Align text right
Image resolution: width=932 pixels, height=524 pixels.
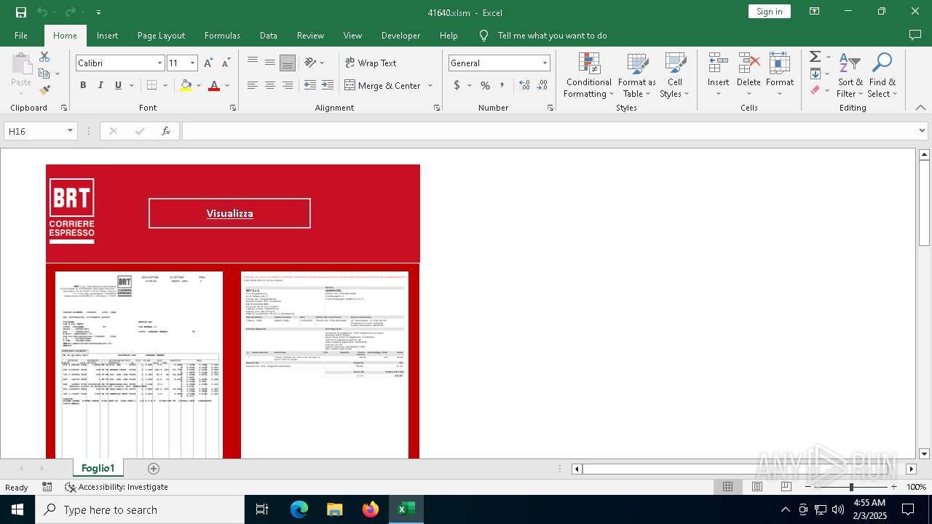tap(288, 85)
